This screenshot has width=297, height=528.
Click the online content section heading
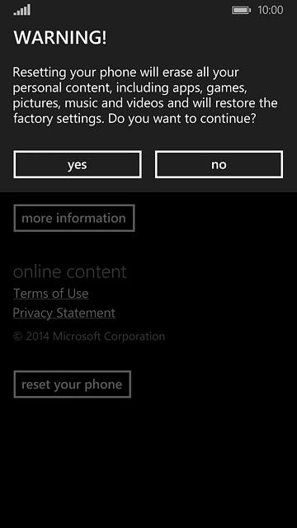tap(70, 271)
